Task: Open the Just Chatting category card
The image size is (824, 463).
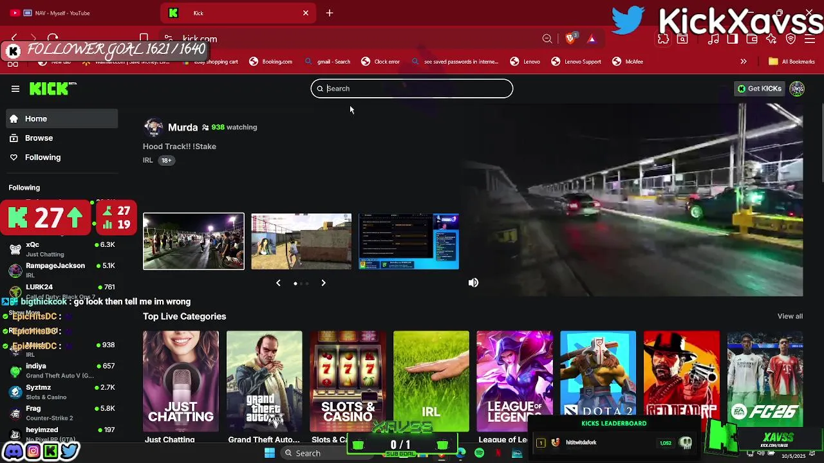Action: click(x=181, y=381)
